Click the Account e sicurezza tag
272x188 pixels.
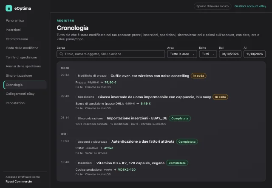click(x=93, y=142)
